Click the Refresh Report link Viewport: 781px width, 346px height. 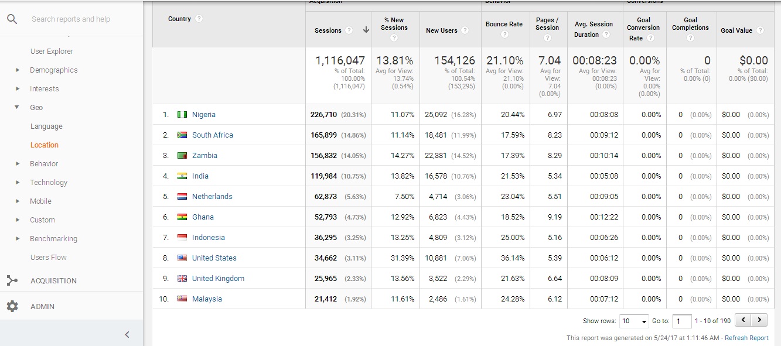pos(746,338)
